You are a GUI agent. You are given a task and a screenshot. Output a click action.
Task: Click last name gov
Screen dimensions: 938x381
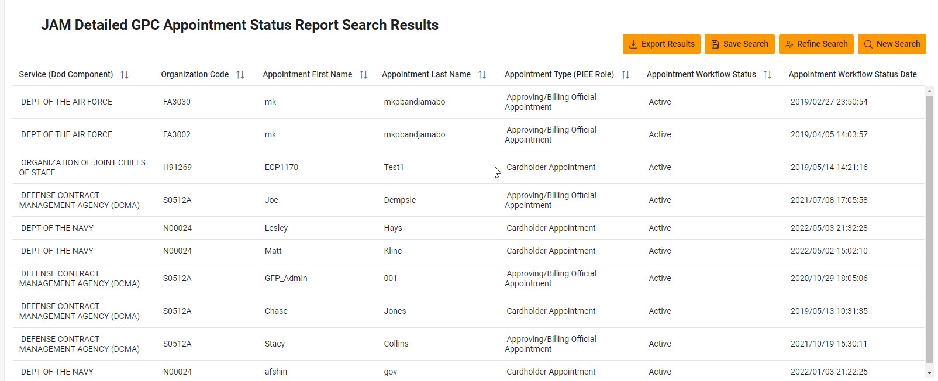point(391,372)
